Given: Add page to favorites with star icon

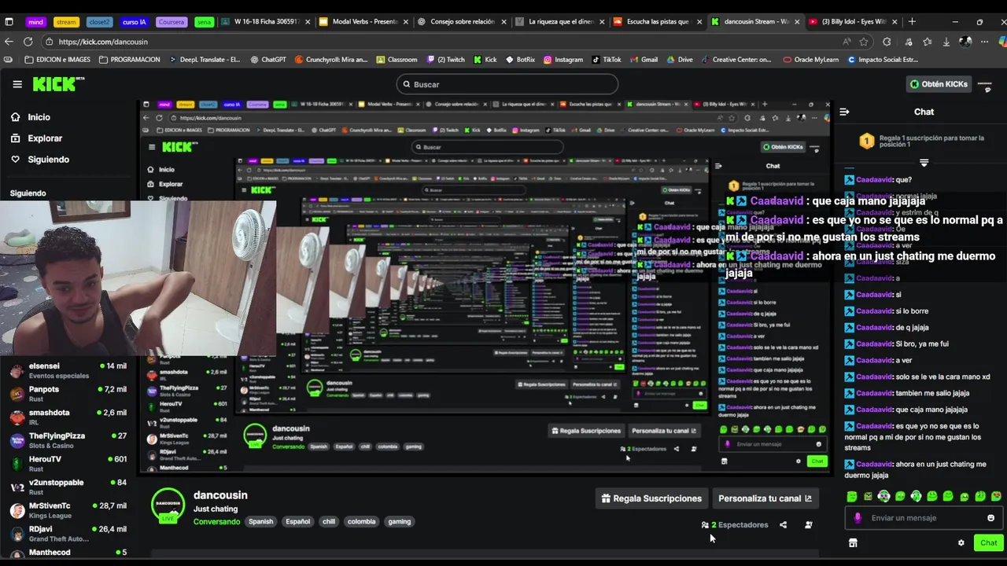Looking at the screenshot, I should [x=864, y=42].
